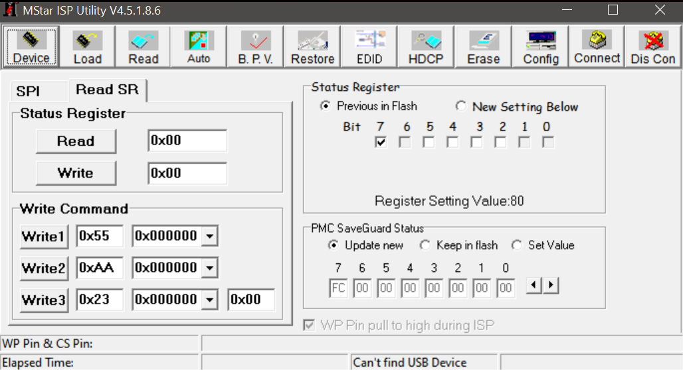This screenshot has width=683, height=370.
Task: Edit the 0xAA command field
Action: click(100, 268)
